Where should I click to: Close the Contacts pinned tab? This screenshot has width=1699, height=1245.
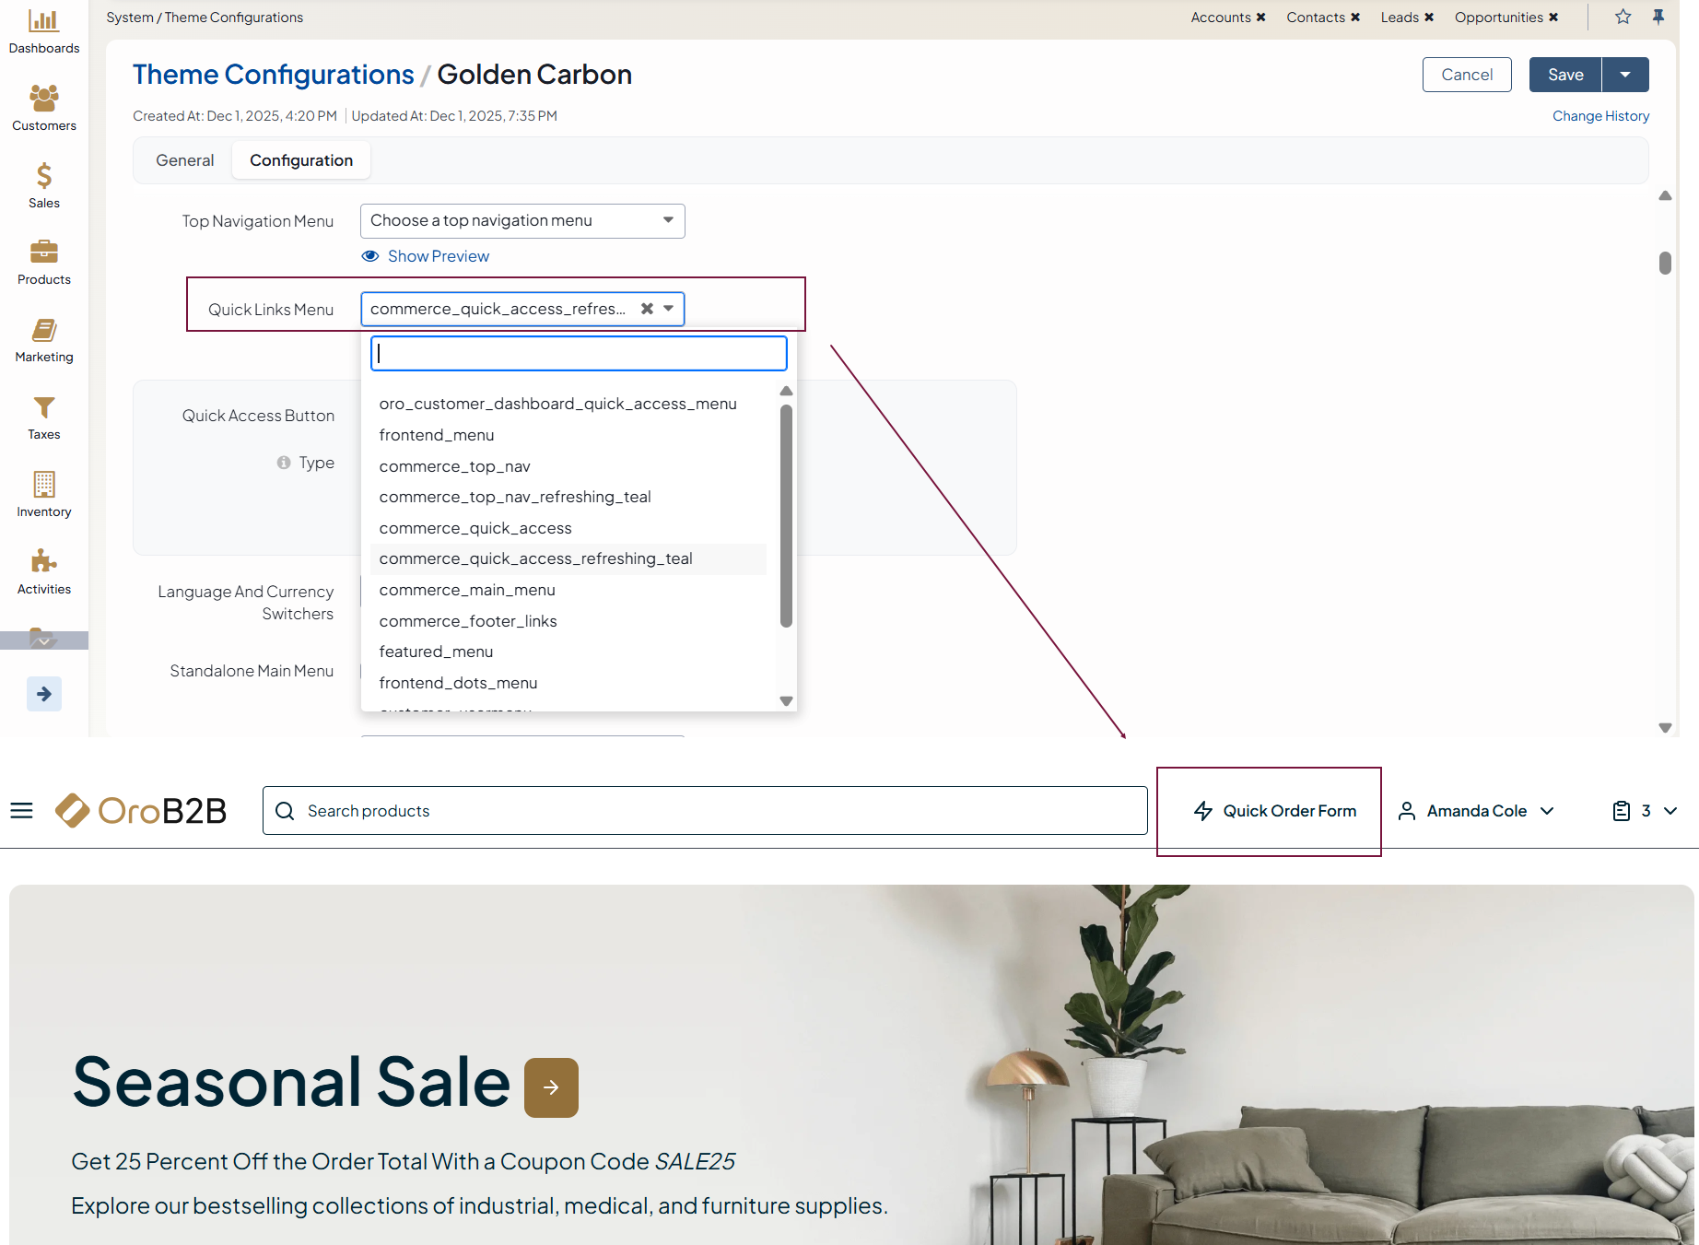(x=1355, y=18)
